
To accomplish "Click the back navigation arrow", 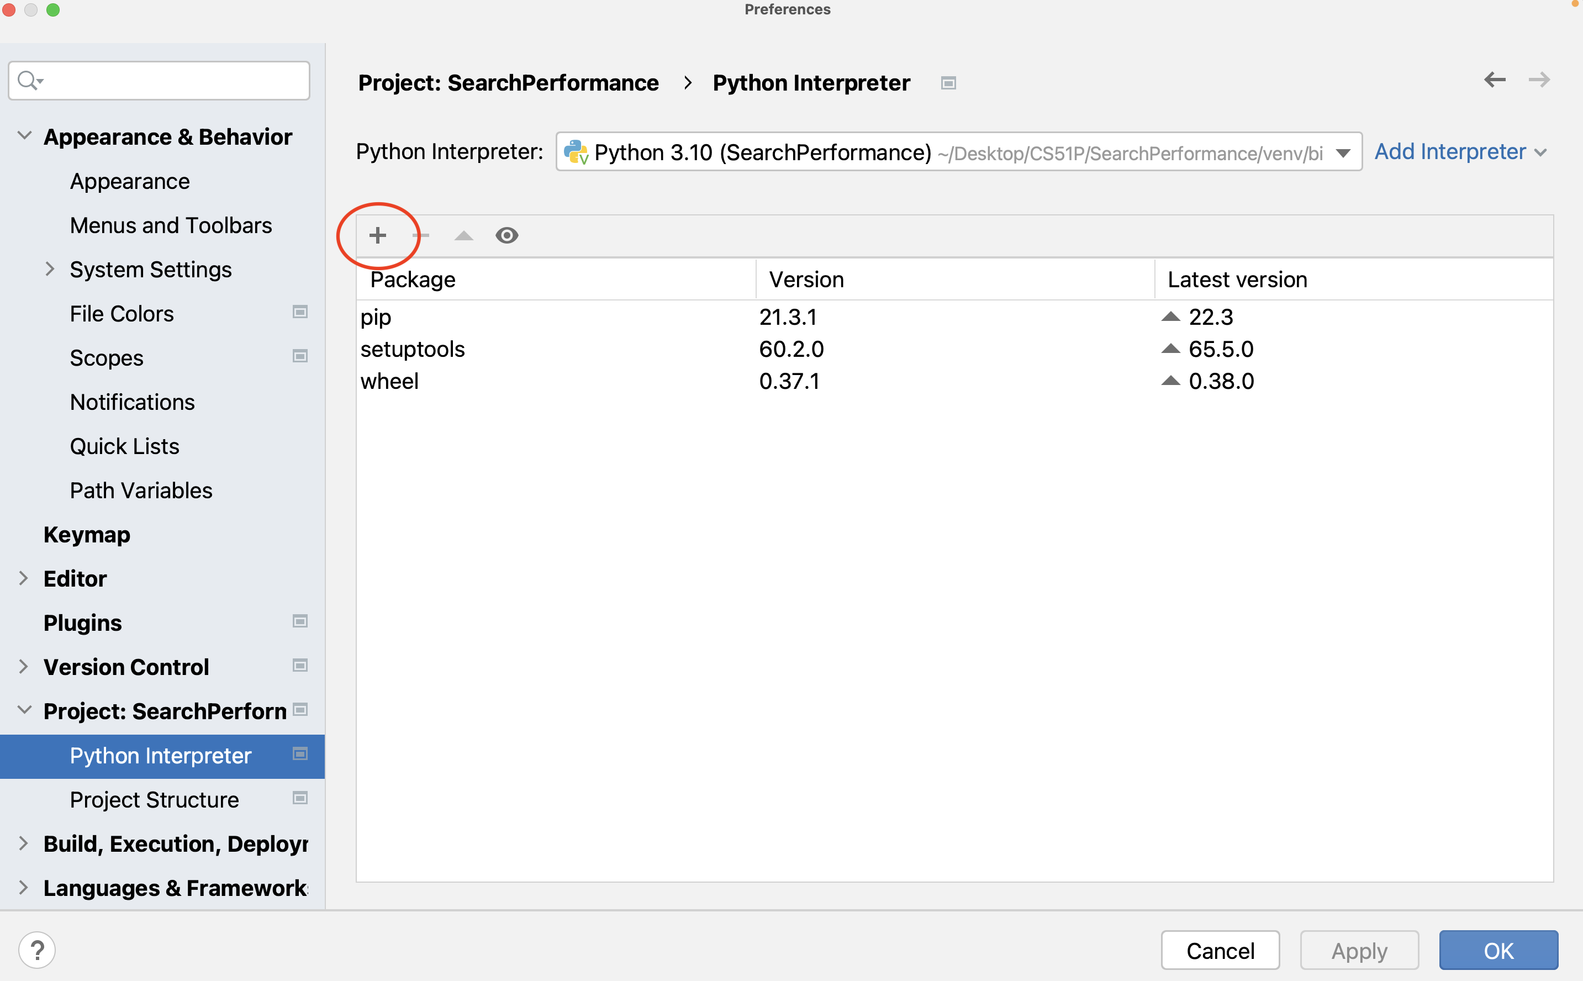I will (x=1495, y=80).
